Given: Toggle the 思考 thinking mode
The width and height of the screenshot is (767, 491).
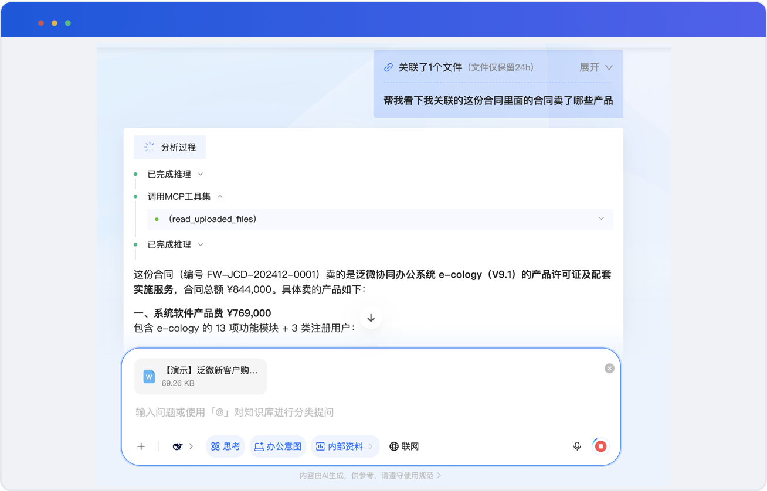Looking at the screenshot, I should point(225,446).
